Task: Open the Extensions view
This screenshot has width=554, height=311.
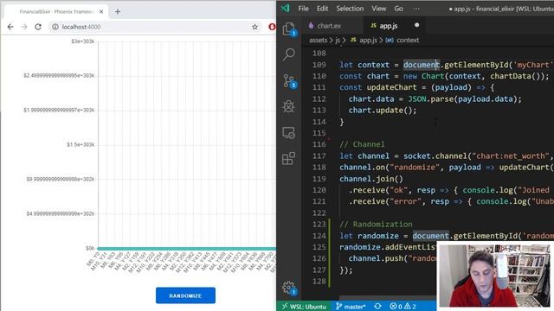Action: point(288,159)
